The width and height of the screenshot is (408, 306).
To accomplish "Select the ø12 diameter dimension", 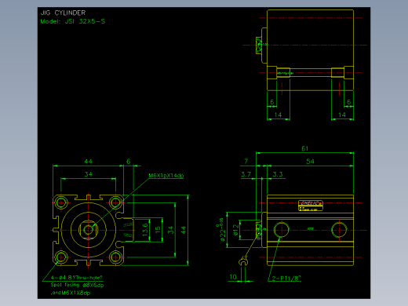I will tap(236, 230).
